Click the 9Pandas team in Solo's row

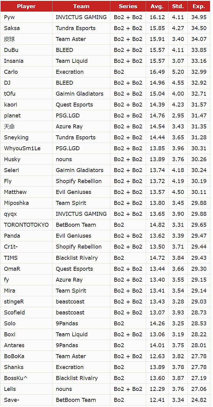[67, 324]
